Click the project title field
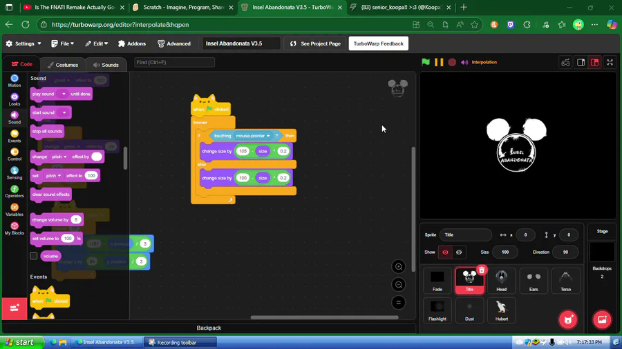 point(241,43)
